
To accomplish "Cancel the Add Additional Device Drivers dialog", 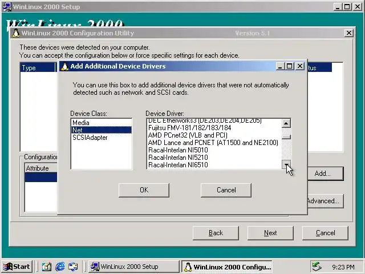I will point(226,190).
